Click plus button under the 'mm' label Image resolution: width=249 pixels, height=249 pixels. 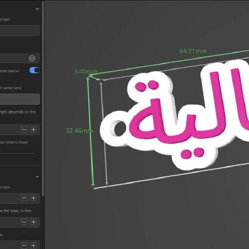pos(33,198)
